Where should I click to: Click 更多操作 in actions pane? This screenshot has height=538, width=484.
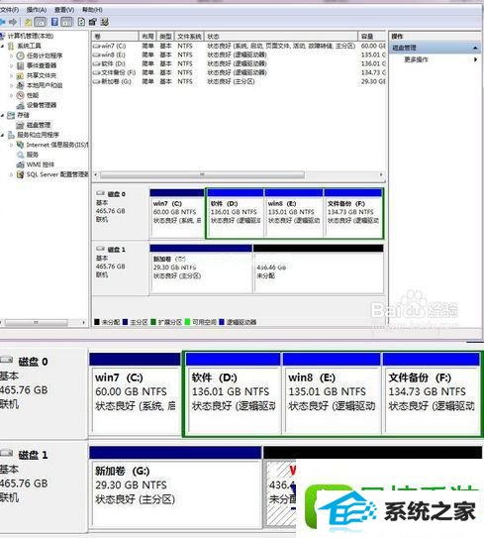(x=416, y=59)
